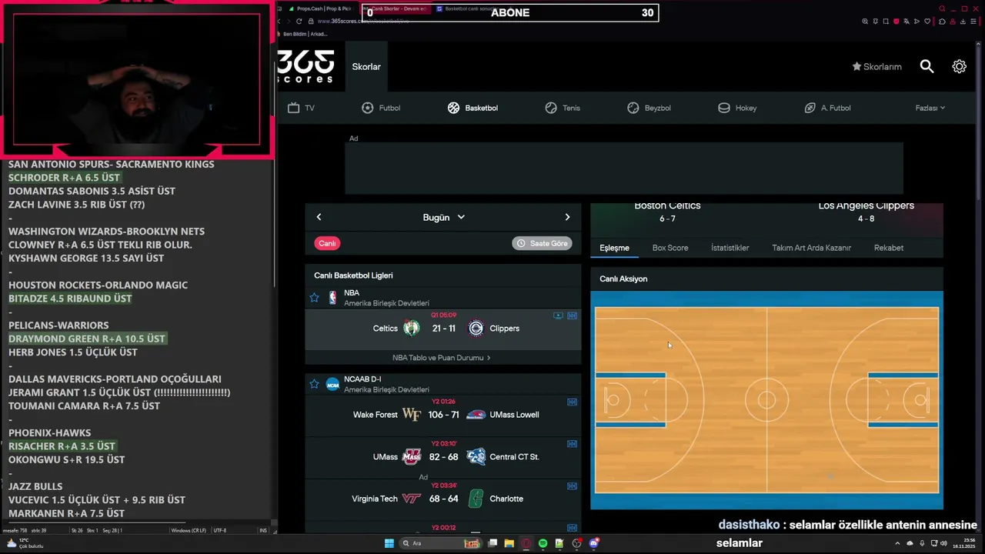
Task: Click the Central CT St. team logo
Action: pos(476,457)
